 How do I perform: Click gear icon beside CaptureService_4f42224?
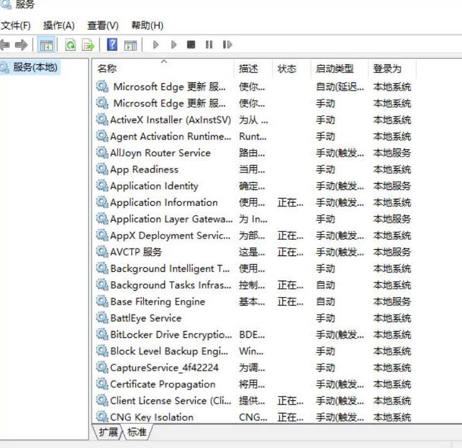[102, 367]
